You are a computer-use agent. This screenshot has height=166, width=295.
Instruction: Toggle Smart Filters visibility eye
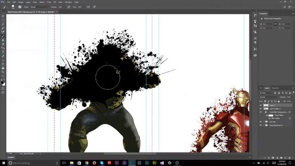pyautogui.click(x=267, y=116)
